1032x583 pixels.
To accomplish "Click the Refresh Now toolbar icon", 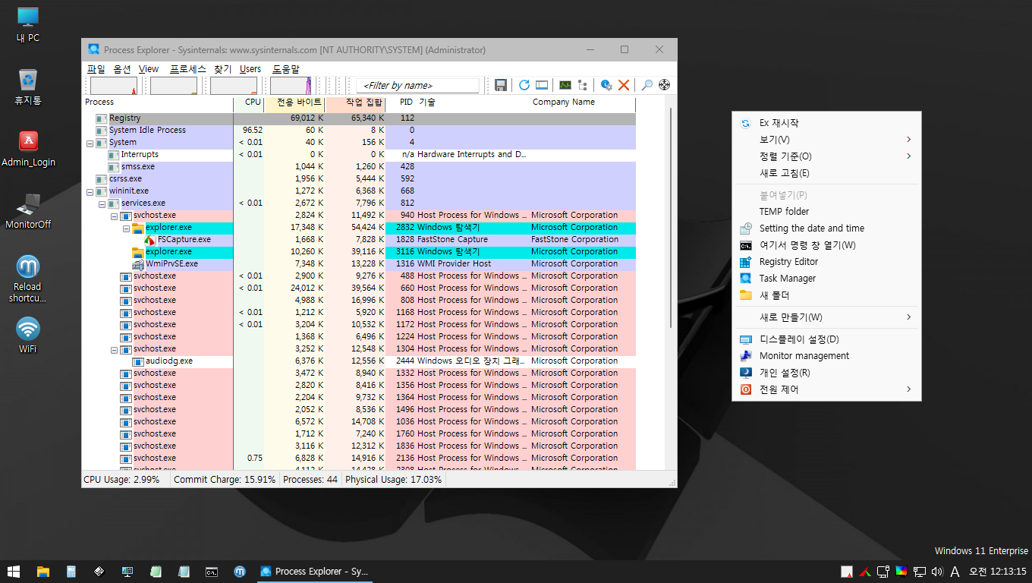I will 524,85.
